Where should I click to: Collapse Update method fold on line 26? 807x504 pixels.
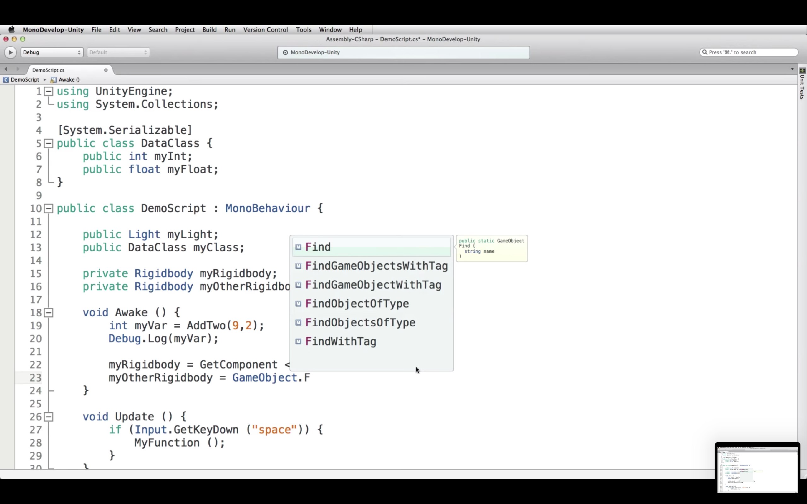(49, 417)
